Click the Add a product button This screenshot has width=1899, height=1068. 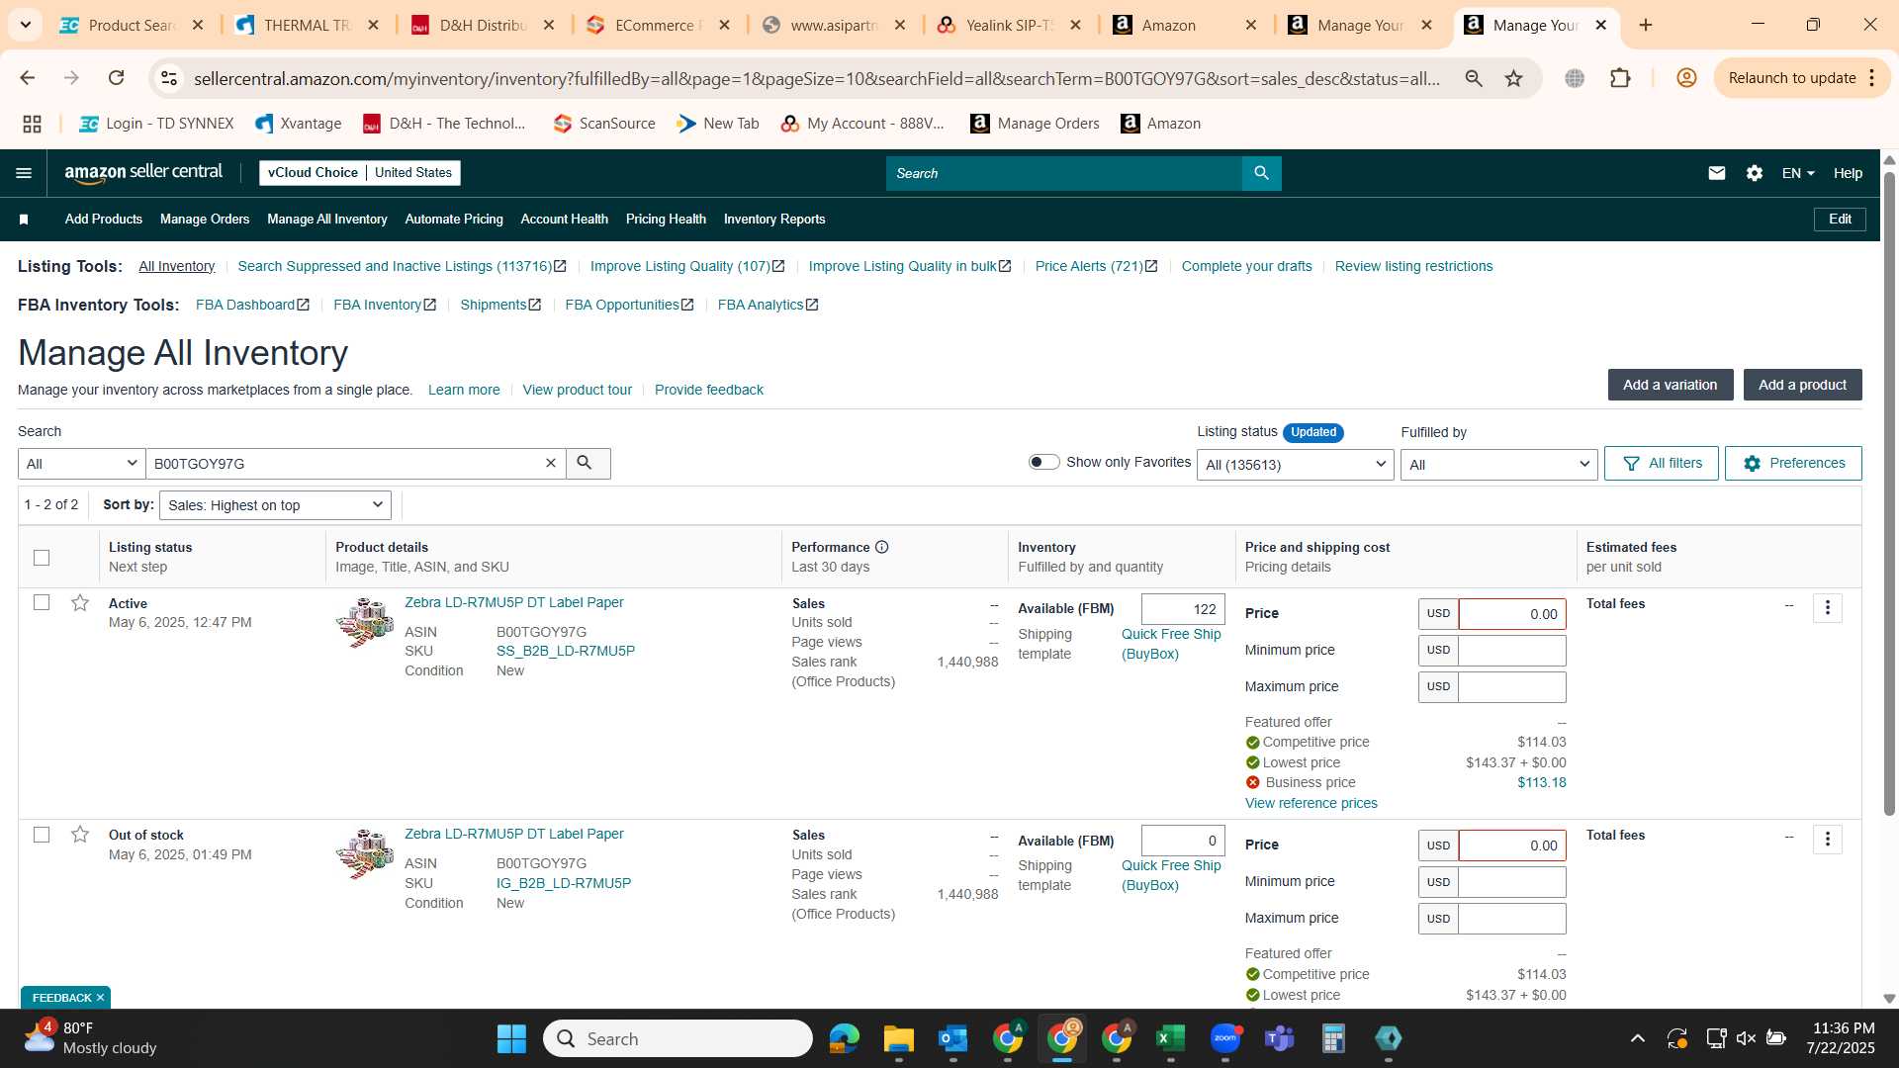1802,385
